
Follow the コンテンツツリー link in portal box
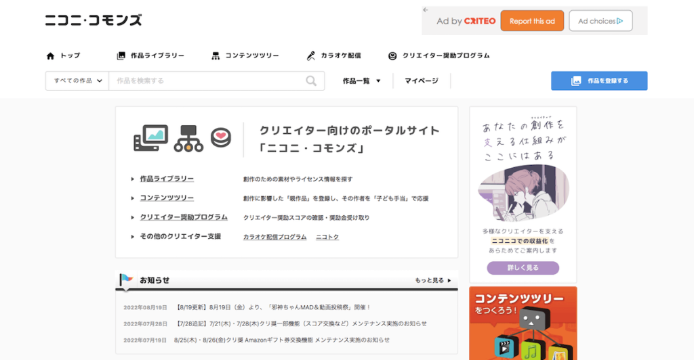[x=167, y=198]
